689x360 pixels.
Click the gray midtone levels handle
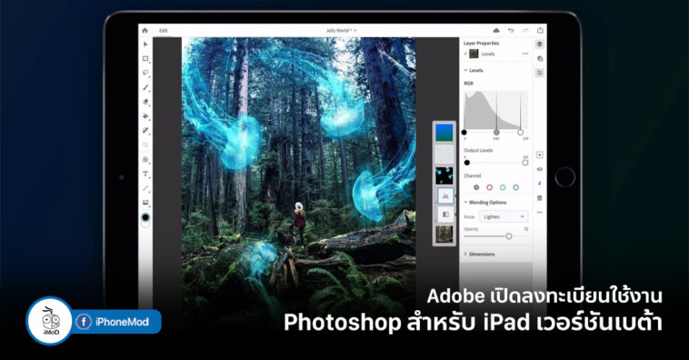(x=496, y=133)
